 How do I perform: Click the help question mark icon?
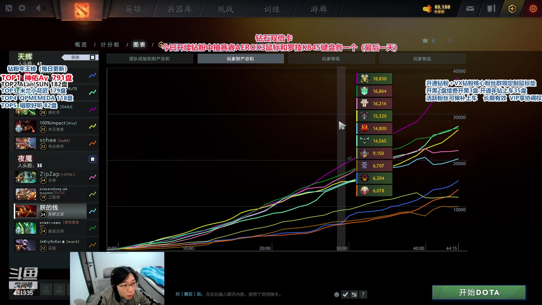click(363, 295)
